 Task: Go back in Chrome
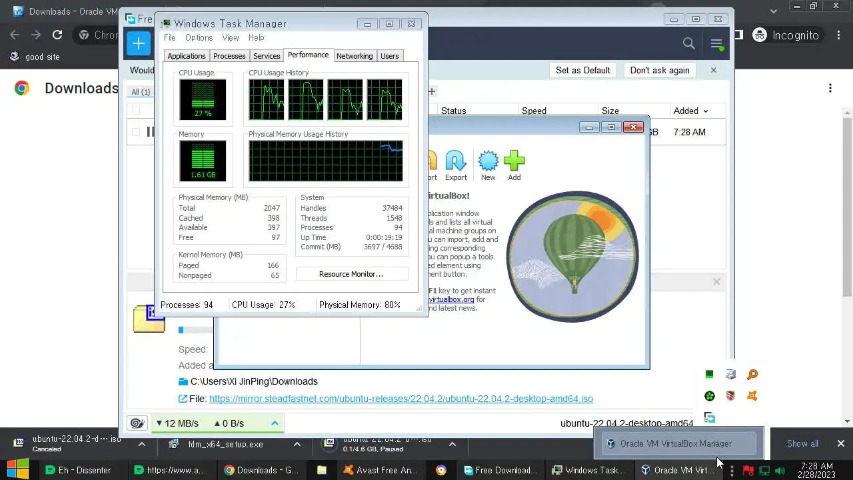(x=15, y=35)
